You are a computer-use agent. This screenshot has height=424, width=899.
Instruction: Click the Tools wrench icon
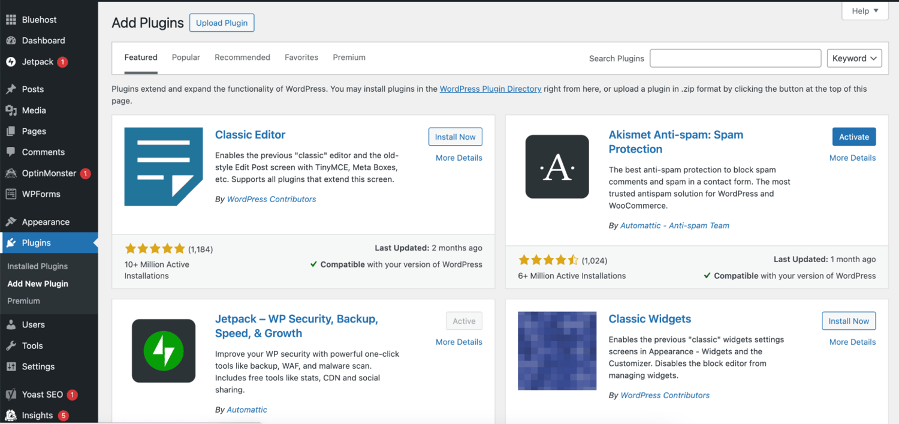point(11,346)
